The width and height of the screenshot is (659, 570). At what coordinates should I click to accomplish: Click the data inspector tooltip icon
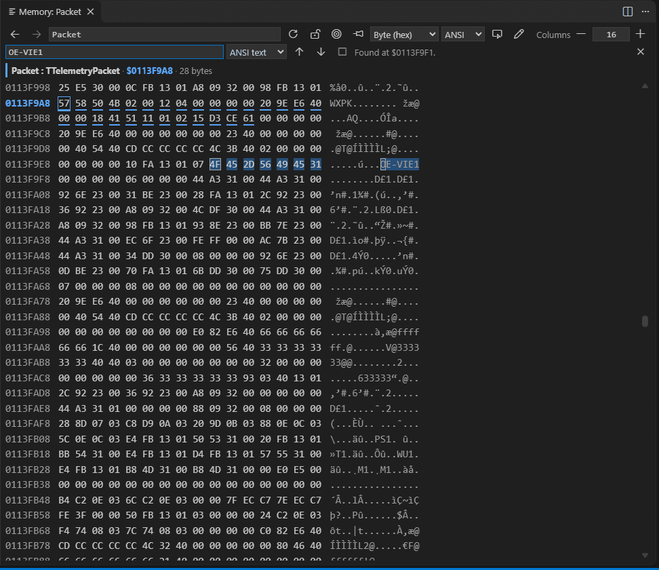(x=497, y=35)
